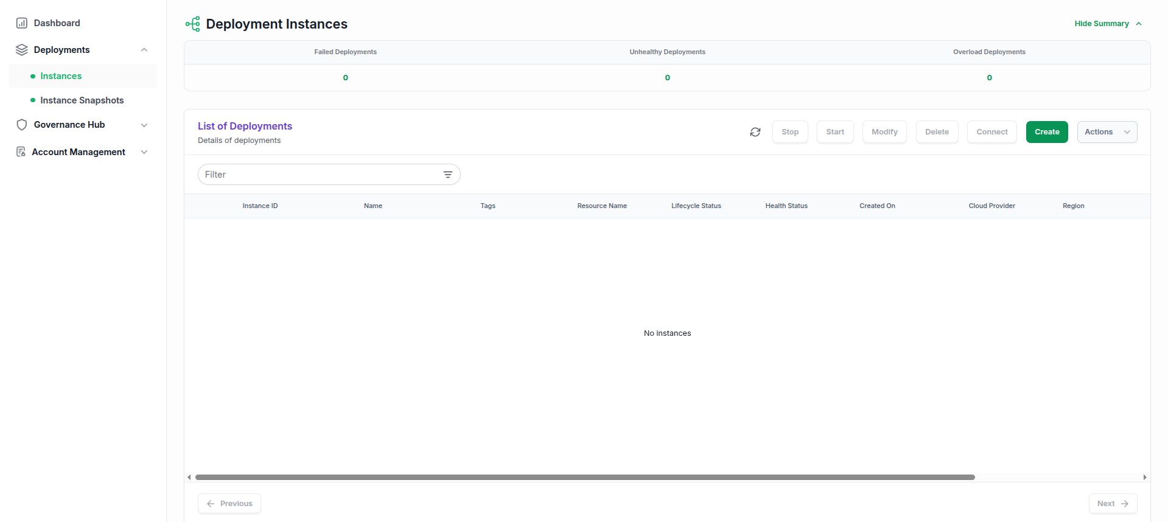Click the No instances message
Screen dimensions: 1168x522
(667, 333)
